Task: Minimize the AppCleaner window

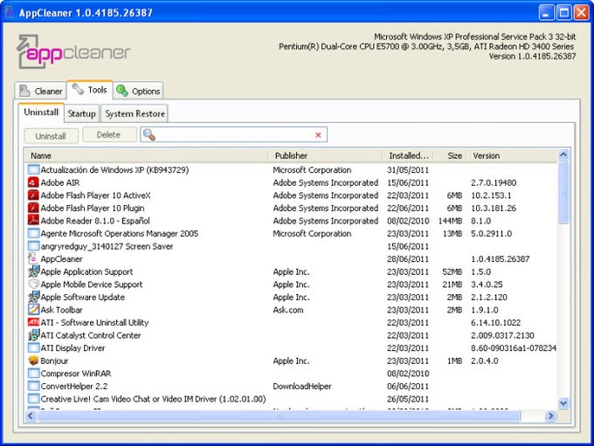Action: [x=546, y=12]
